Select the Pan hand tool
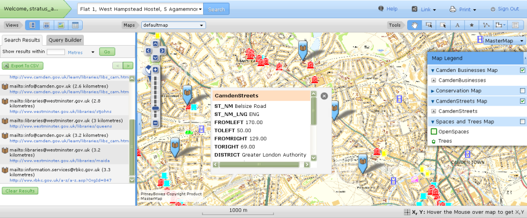This screenshot has height=218, width=527. coord(414,25)
